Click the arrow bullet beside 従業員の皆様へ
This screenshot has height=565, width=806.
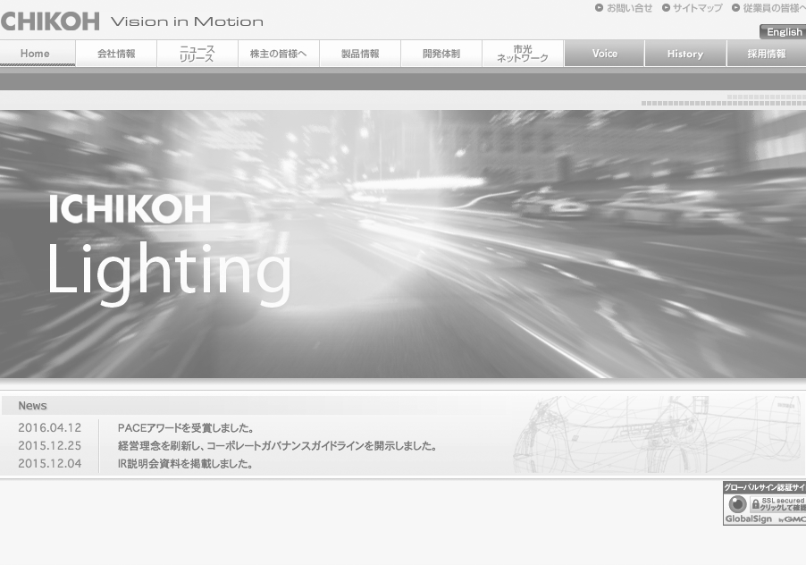click(736, 8)
